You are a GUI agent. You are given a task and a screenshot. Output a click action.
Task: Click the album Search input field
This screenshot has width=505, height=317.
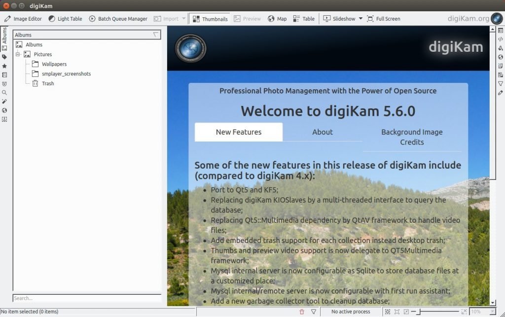pyautogui.click(x=87, y=298)
